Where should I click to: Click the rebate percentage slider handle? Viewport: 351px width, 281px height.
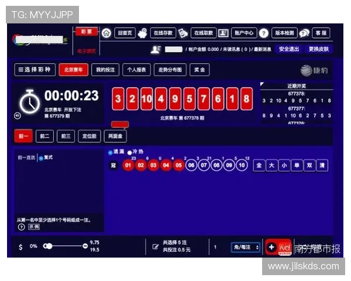click(49, 246)
